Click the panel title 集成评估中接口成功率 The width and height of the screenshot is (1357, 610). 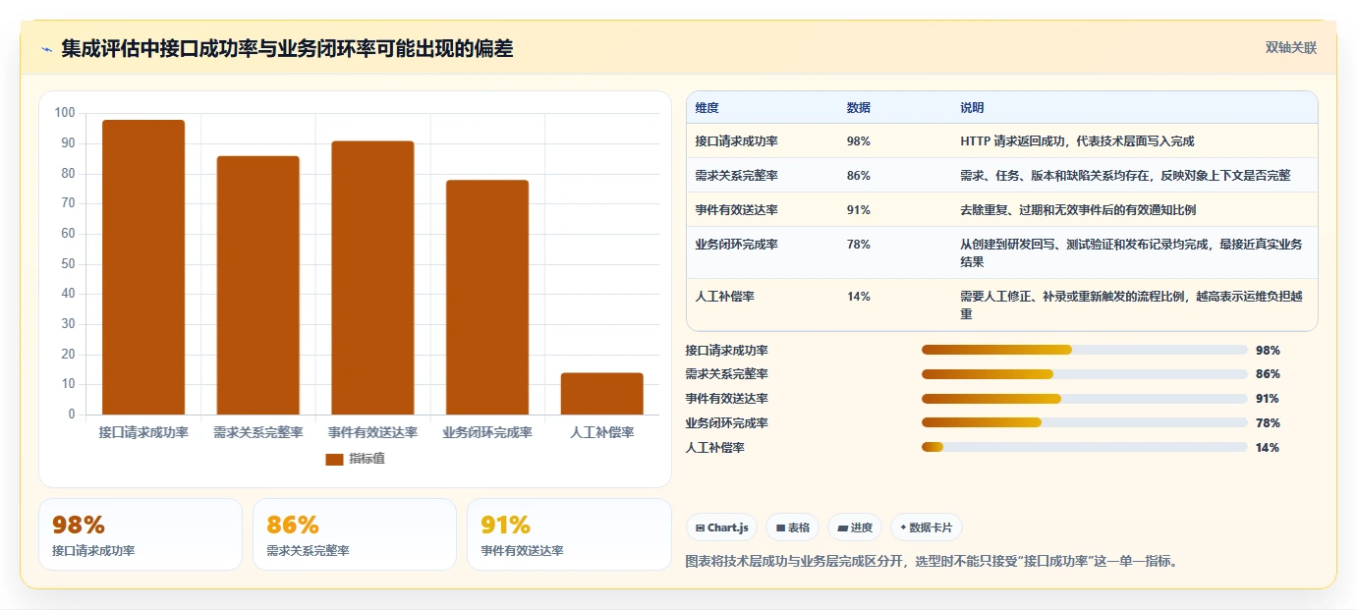pyautogui.click(x=287, y=49)
